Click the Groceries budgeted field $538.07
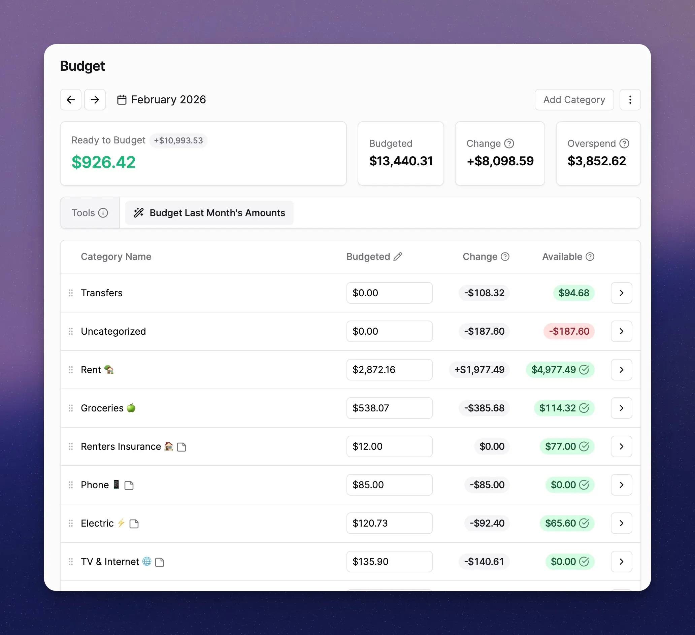The image size is (695, 635). [389, 408]
